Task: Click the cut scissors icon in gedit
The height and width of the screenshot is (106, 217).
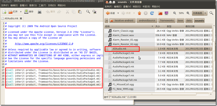Action: pos(67,12)
